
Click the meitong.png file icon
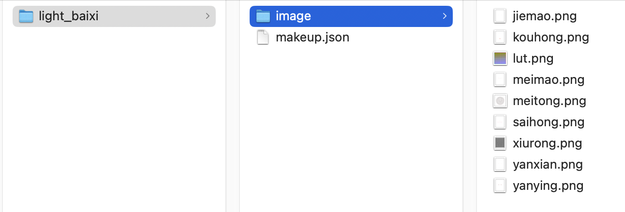tap(500, 101)
